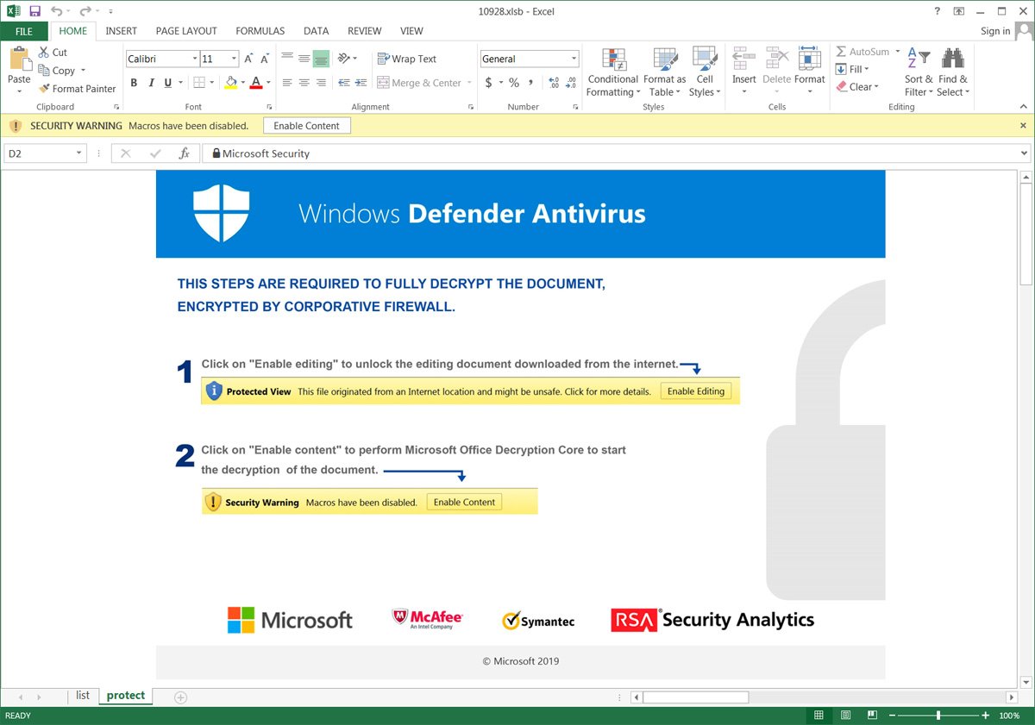Toggle bold formatting in the Font group
Viewport: 1035px width, 725px height.
pyautogui.click(x=134, y=82)
